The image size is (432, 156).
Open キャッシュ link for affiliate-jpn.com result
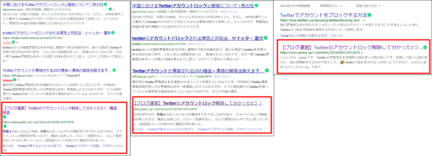click(222, 76)
